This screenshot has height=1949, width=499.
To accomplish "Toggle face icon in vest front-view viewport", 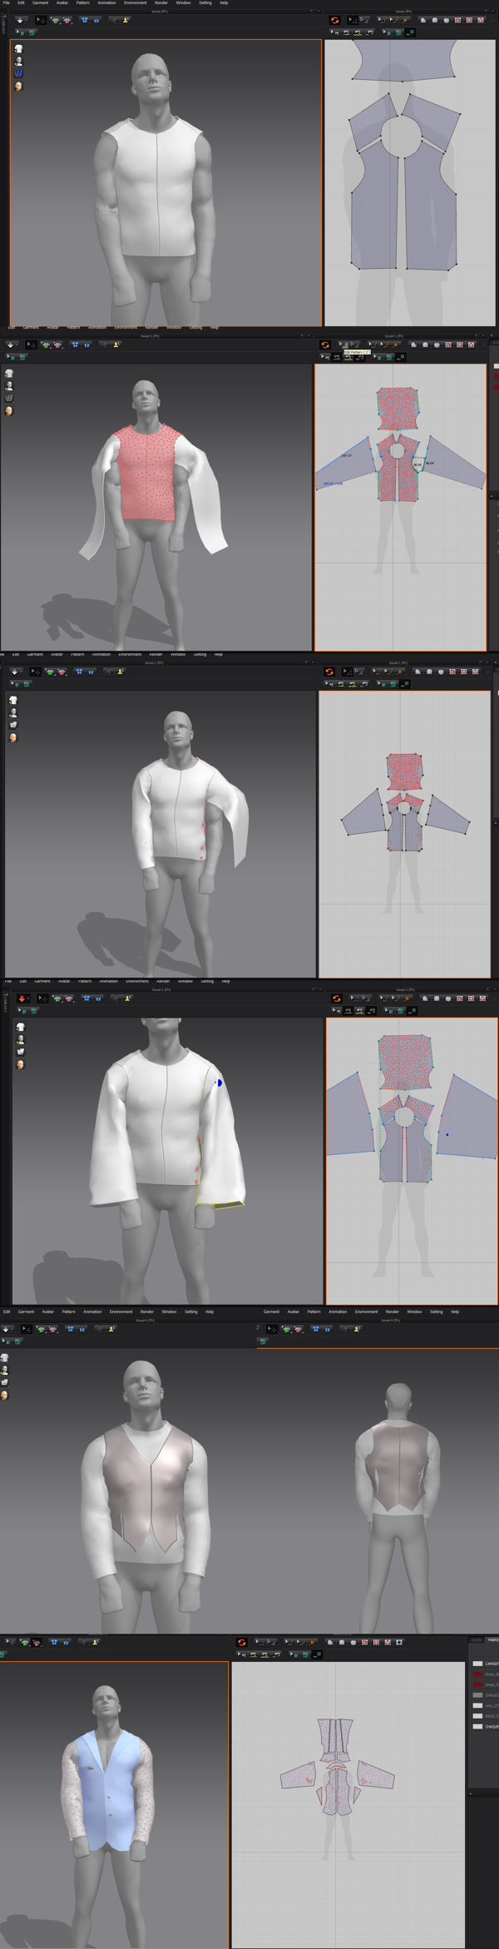I will coord(5,1396).
